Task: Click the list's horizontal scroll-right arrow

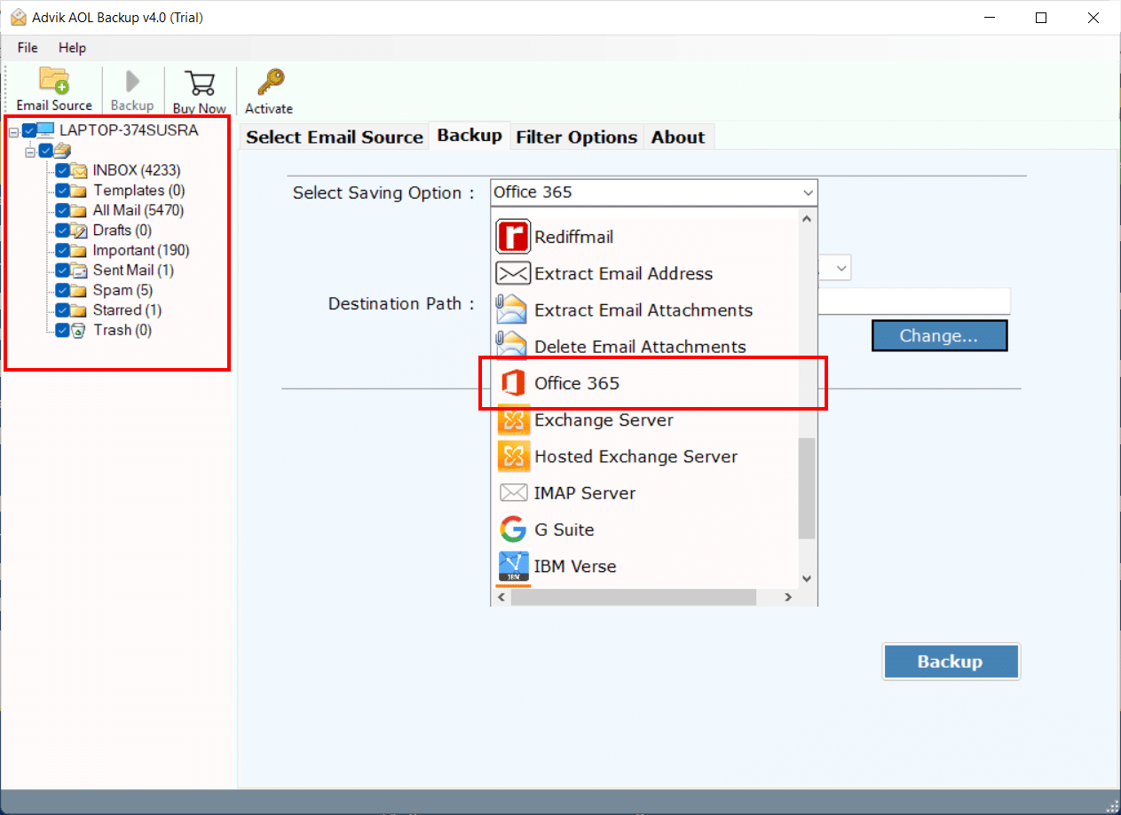Action: pyautogui.click(x=787, y=598)
